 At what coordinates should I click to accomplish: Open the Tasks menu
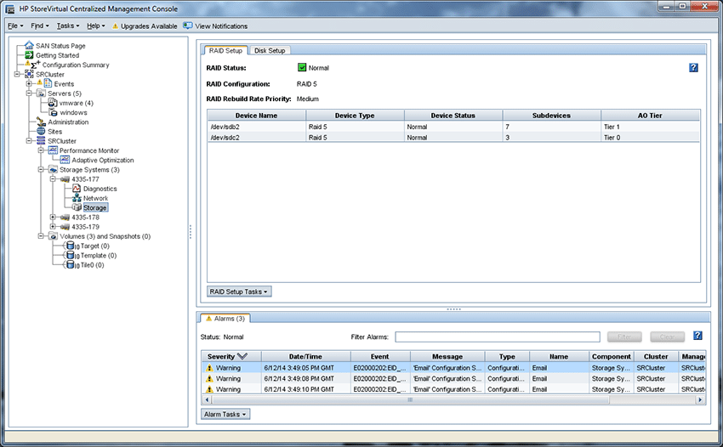[x=68, y=25]
